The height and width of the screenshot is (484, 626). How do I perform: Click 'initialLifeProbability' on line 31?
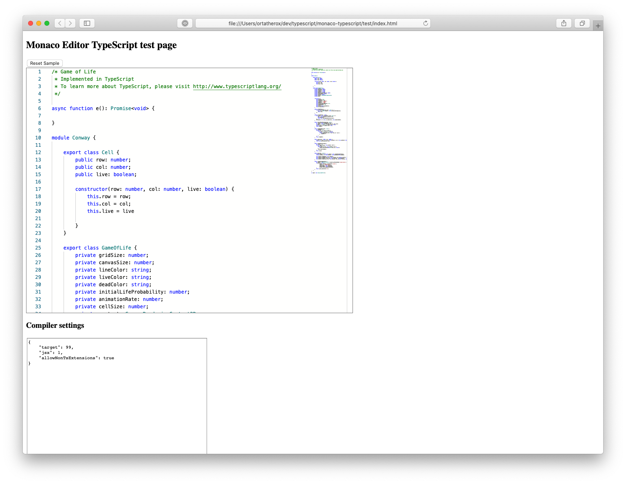point(131,292)
